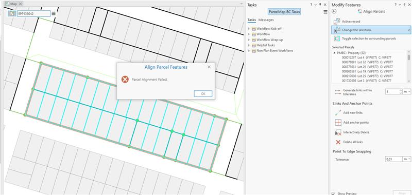412x195 pixels.
Task: Click the link tolerance value field
Action: tap(392, 92)
